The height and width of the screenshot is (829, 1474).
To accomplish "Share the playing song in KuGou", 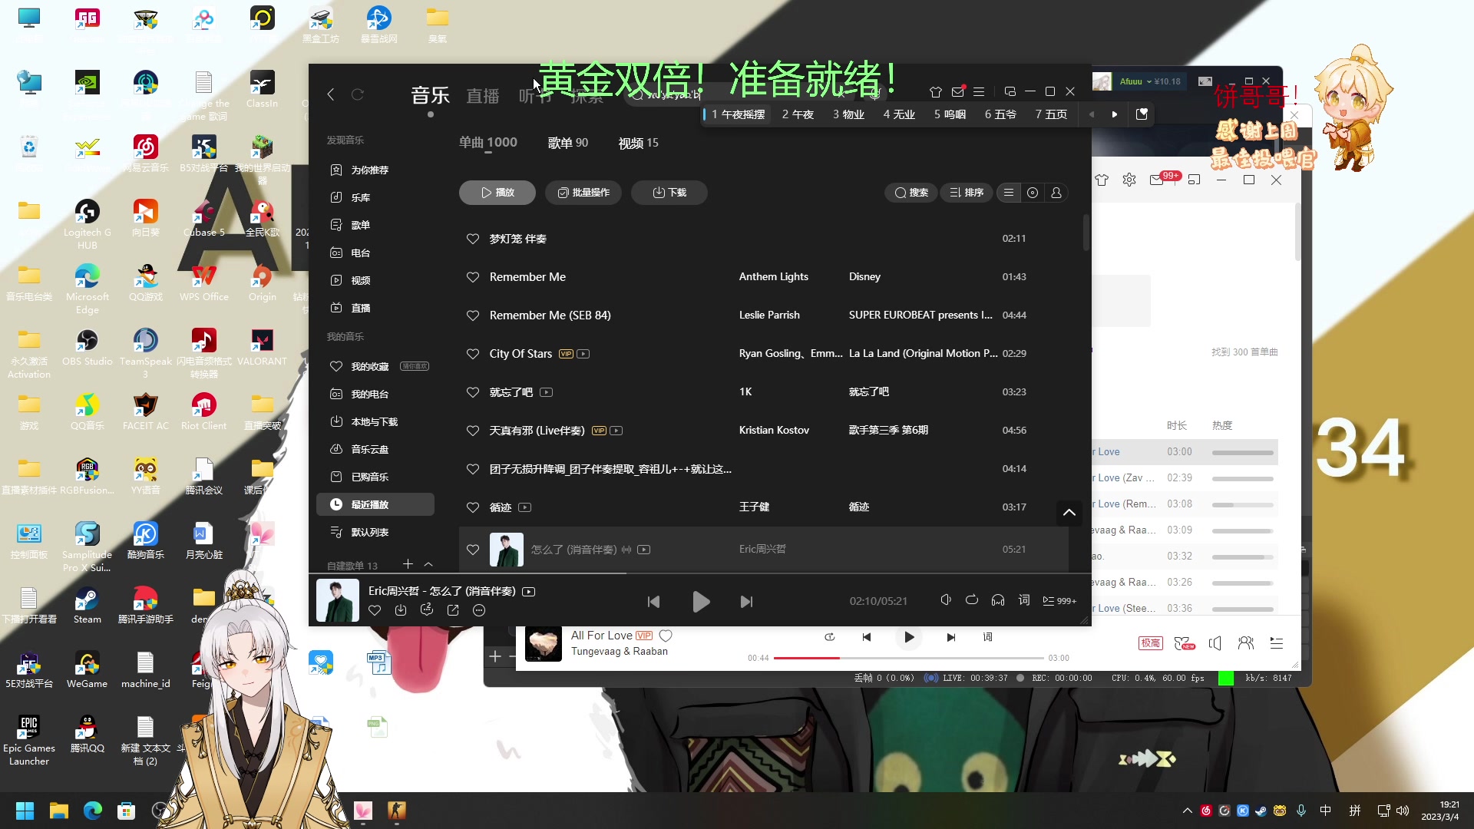I will click(x=453, y=610).
